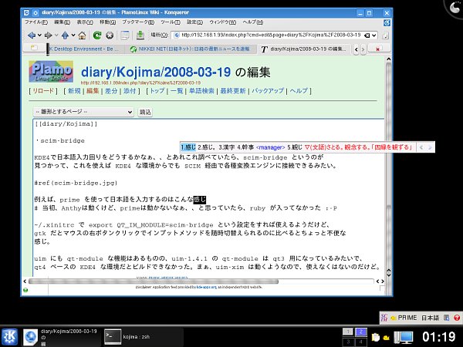
Task: Go forward with the Forward arrow icon
Action: 48,35
